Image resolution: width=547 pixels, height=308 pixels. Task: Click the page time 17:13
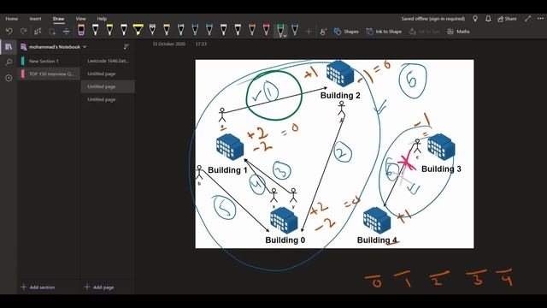point(201,44)
